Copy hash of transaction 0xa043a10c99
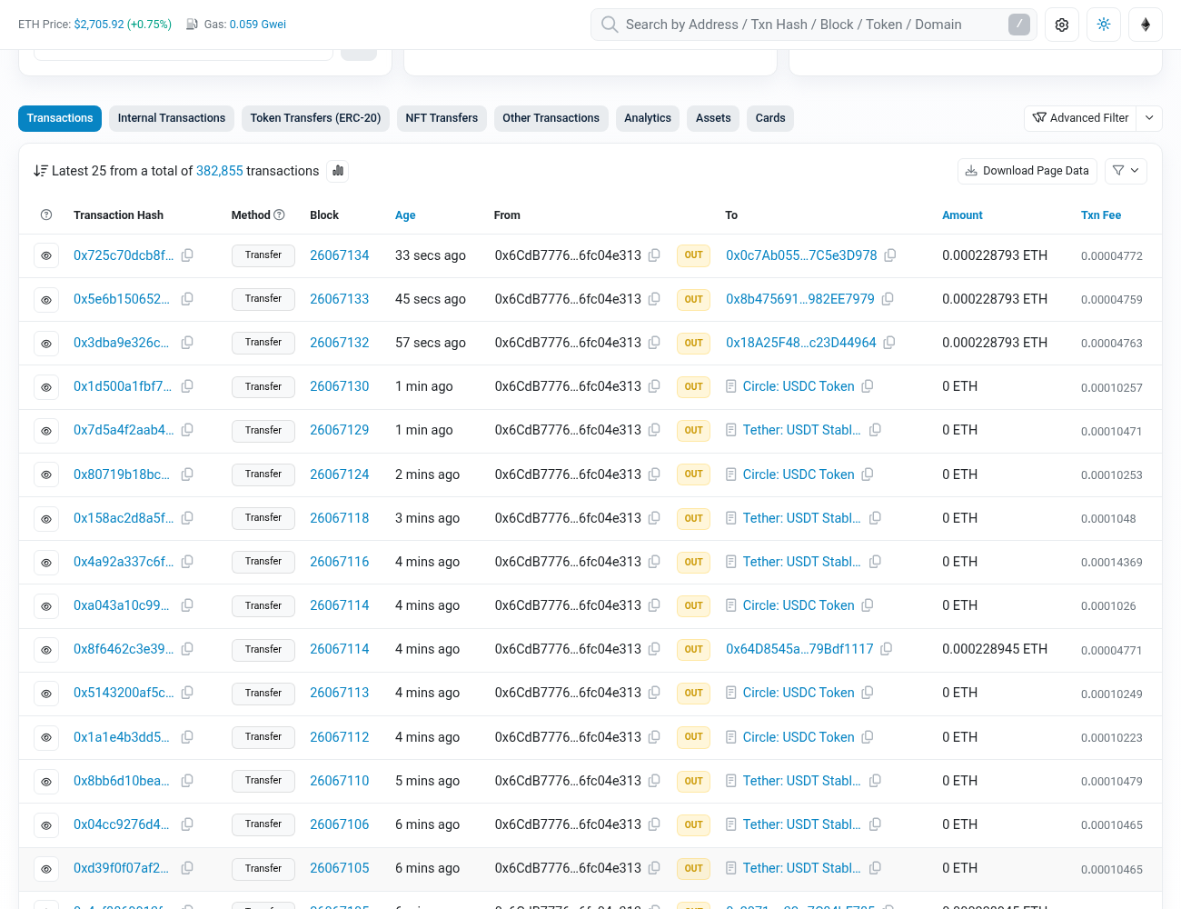Viewport: 1181px width, 909px height. pyautogui.click(x=187, y=605)
